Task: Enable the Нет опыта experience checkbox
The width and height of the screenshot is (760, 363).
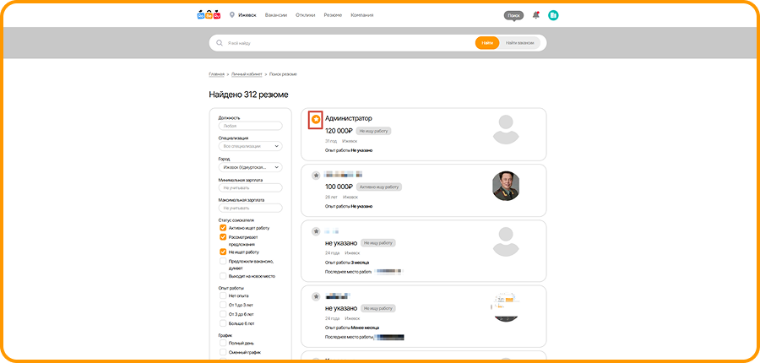Action: [223, 296]
